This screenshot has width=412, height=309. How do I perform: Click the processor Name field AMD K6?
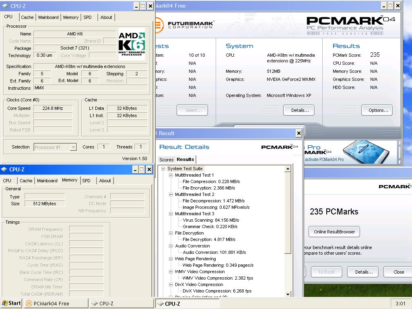(x=75, y=34)
